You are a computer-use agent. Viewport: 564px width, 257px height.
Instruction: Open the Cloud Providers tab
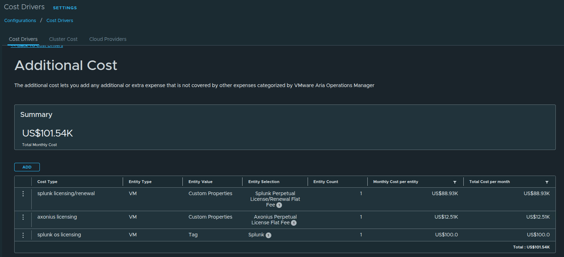(108, 39)
